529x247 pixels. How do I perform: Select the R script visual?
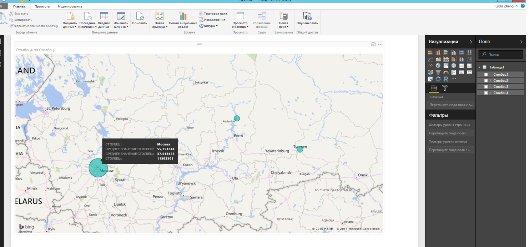tap(446, 79)
